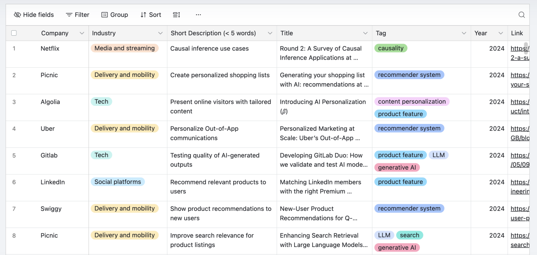Click the Swiggy company cell
Screen dimensions: 537x255
[x=51, y=209]
